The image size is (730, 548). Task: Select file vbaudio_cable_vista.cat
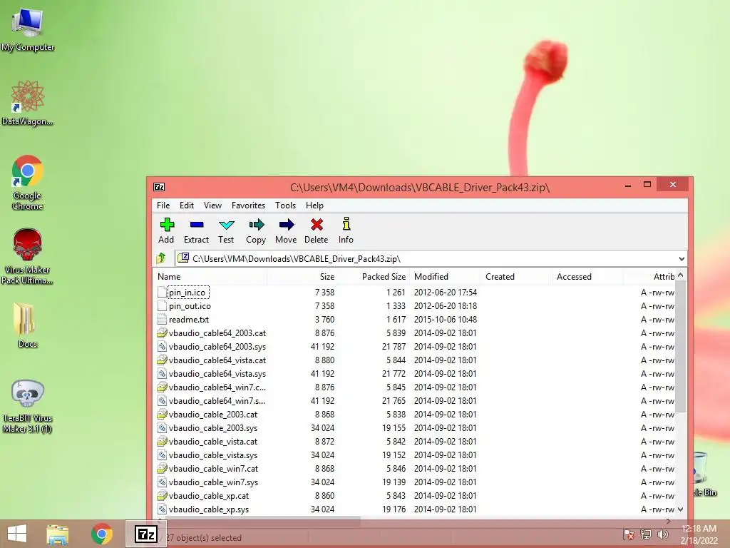coord(213,441)
